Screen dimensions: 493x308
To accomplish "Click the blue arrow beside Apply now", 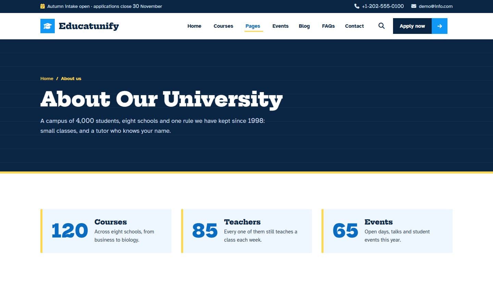I will [440, 26].
